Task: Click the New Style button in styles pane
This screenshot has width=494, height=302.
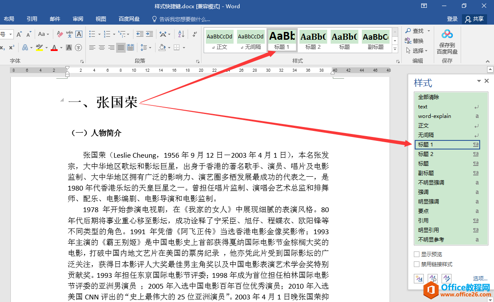Action: tap(419, 279)
